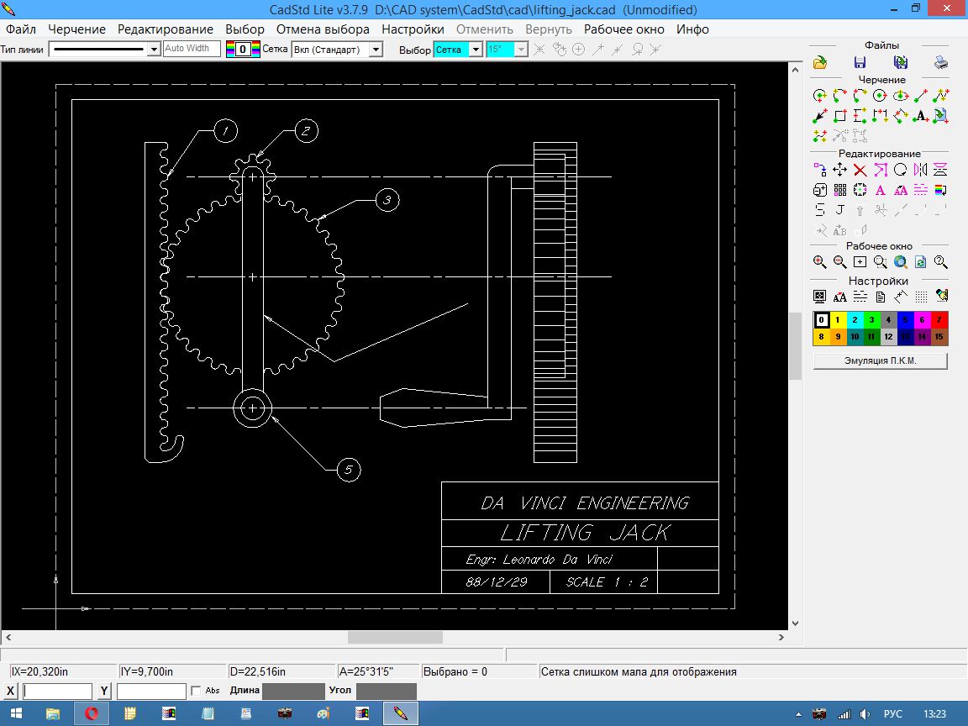Toggle the Abs checkbox
The image size is (968, 726).
click(196, 691)
